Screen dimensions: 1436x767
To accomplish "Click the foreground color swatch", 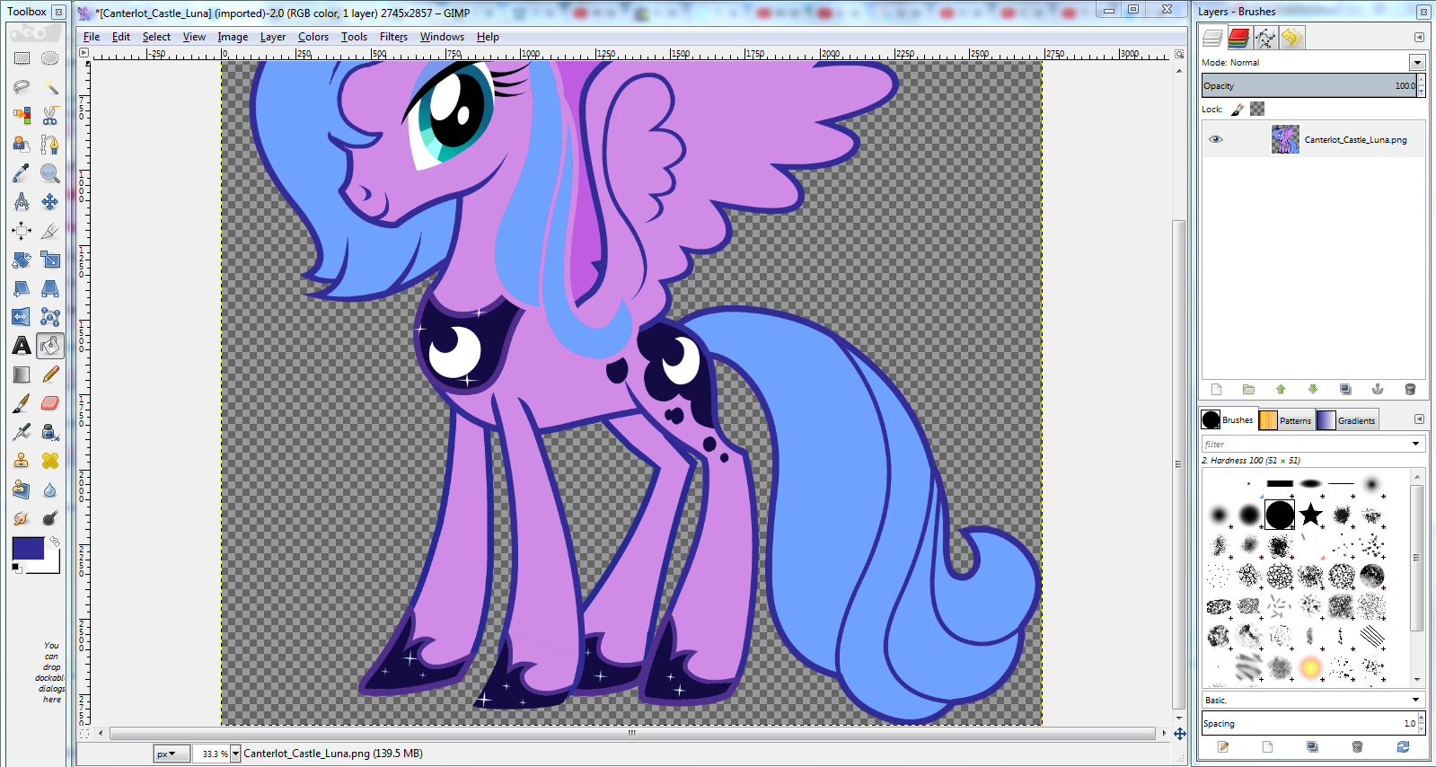I will tap(28, 549).
